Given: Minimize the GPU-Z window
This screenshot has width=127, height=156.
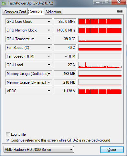Looking at the screenshot, I should tap(98, 2).
